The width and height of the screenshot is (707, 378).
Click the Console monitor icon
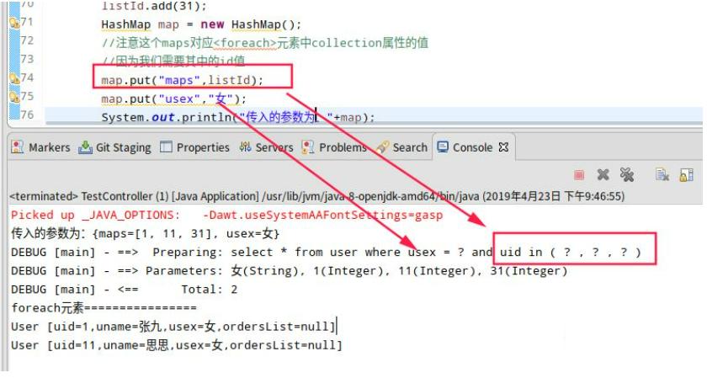[443, 147]
